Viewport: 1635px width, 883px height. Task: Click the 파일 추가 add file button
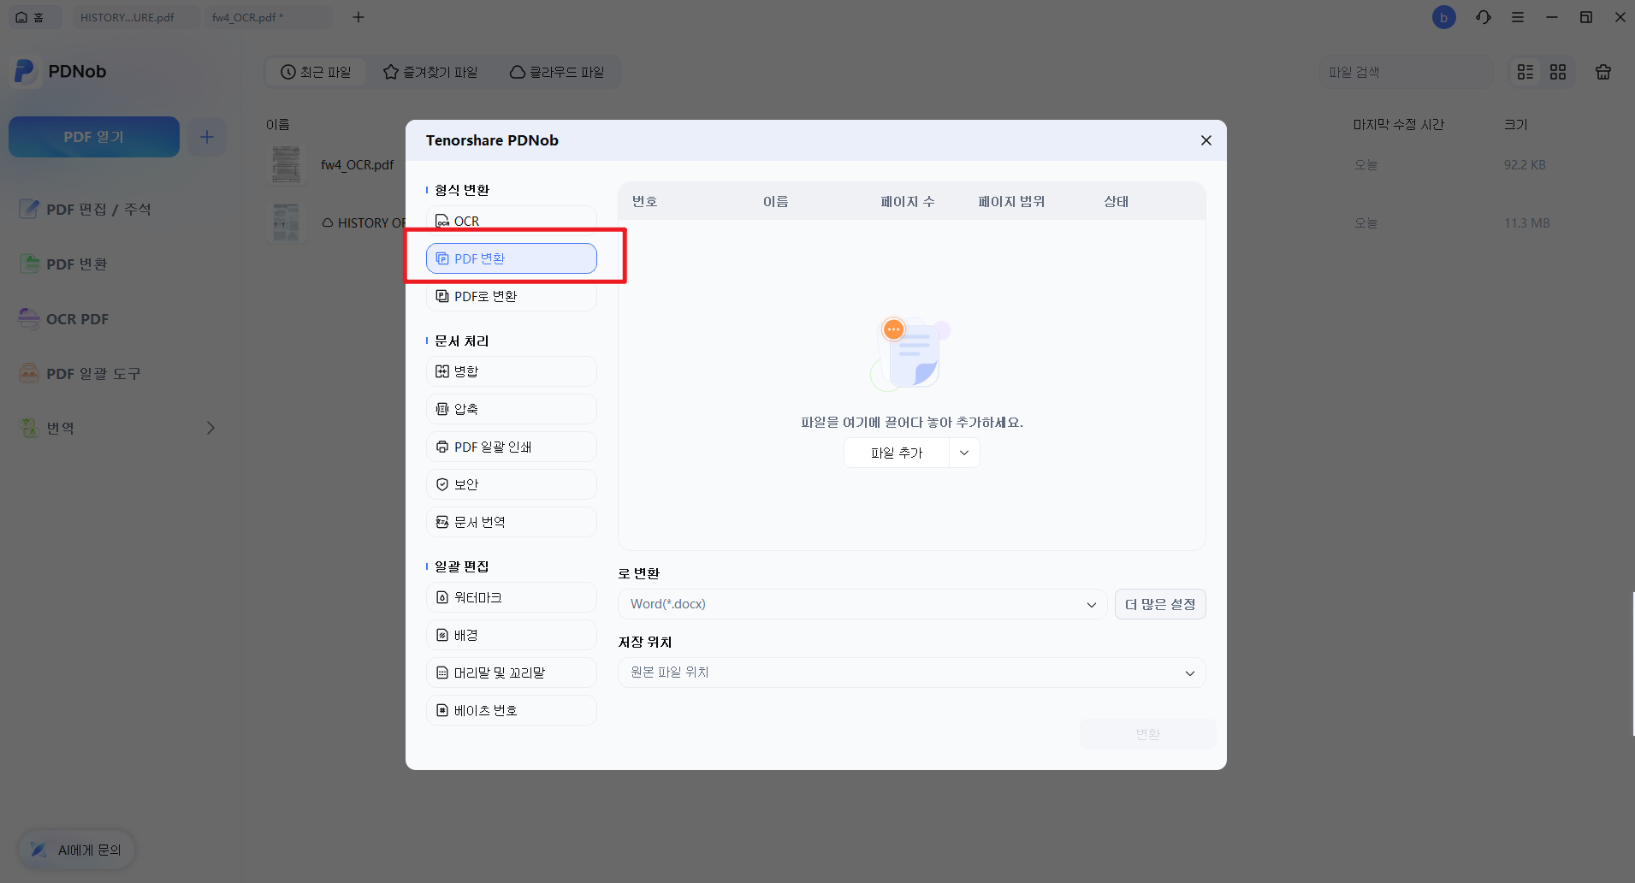pos(897,453)
